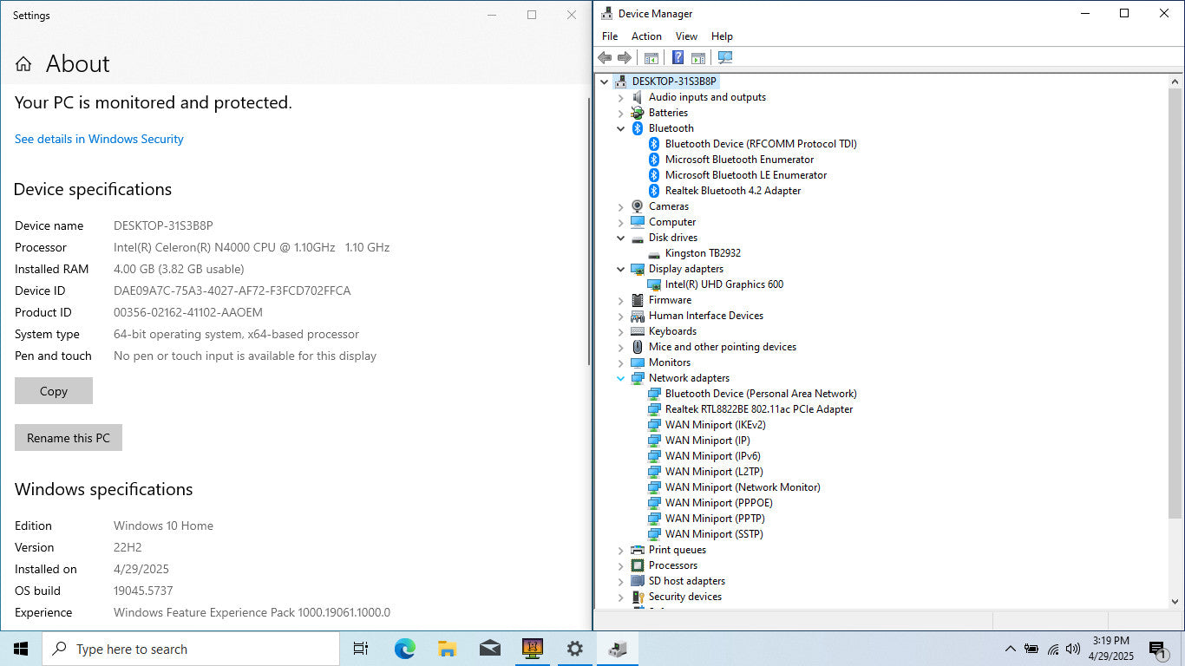Click the Scan for hardware changes toolbar icon
This screenshot has width=1185, height=666.
725,58
